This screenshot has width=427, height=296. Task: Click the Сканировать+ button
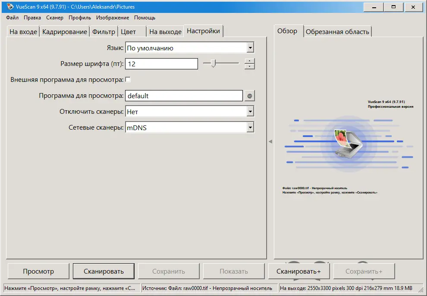pyautogui.click(x=299, y=271)
